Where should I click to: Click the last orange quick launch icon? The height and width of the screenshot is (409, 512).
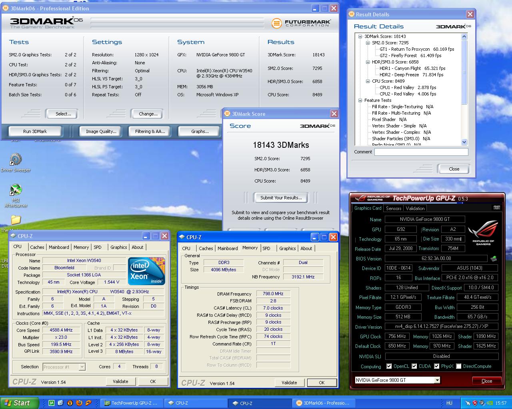(88, 403)
